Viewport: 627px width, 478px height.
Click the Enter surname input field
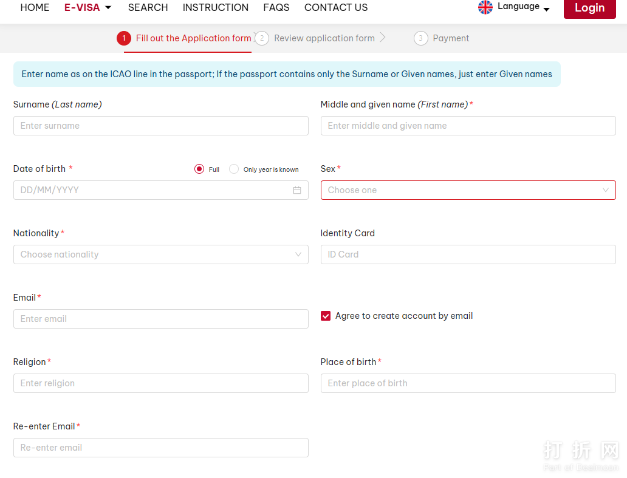tap(160, 126)
